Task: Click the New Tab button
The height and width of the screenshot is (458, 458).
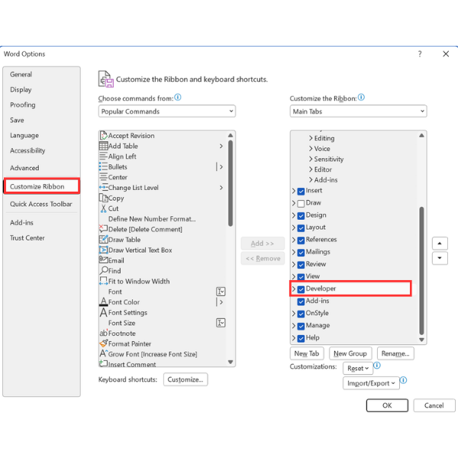Action: tap(307, 353)
